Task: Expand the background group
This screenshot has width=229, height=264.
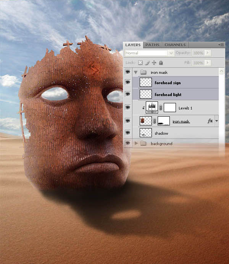Action: pos(136,143)
